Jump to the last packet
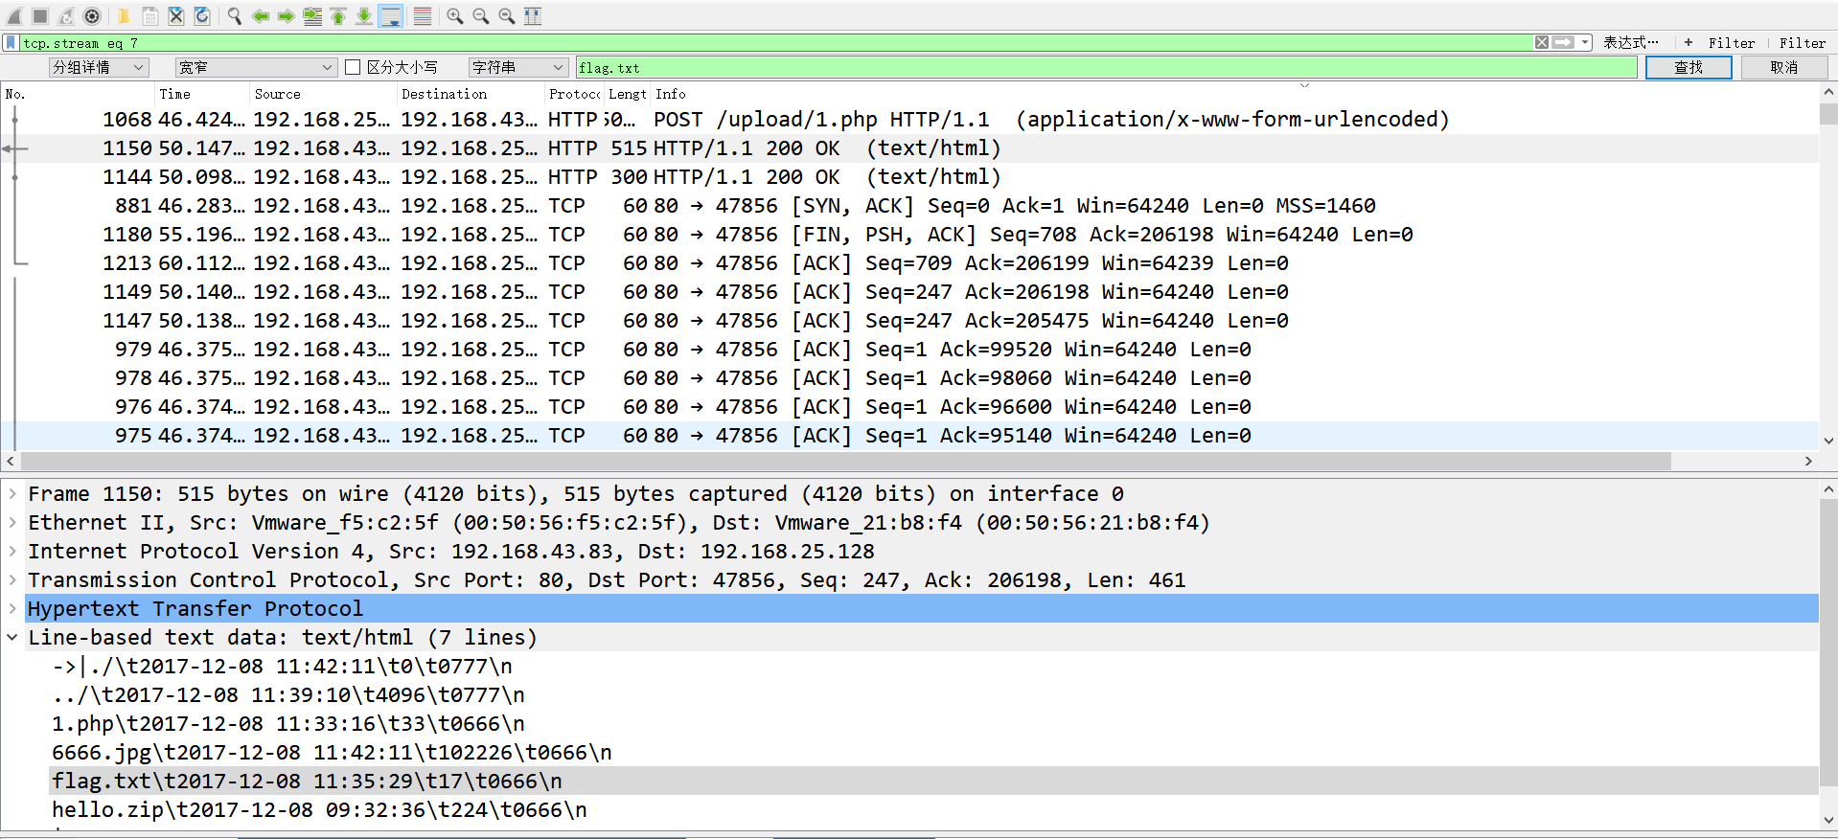This screenshot has height=839, width=1838. [364, 16]
